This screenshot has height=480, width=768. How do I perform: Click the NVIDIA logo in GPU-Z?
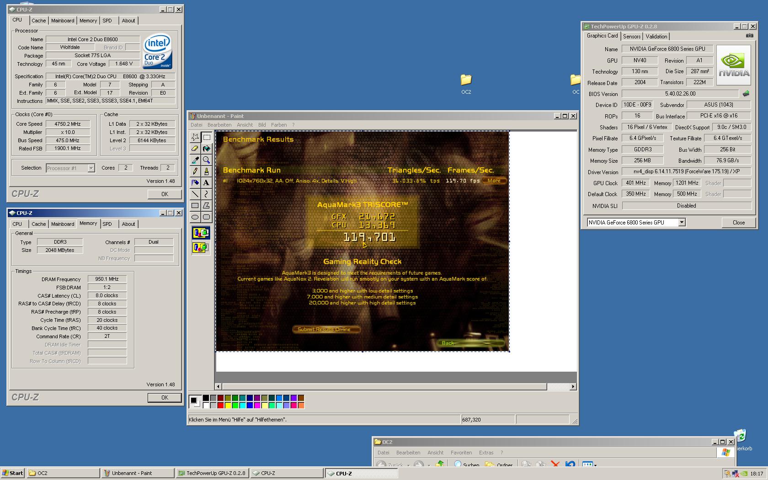(x=734, y=65)
